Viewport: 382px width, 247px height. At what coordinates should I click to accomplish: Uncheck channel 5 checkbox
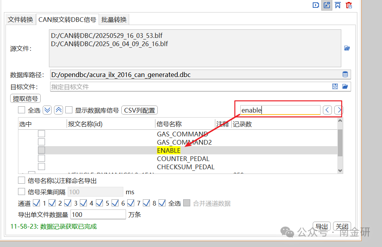pyautogui.click(x=99, y=203)
